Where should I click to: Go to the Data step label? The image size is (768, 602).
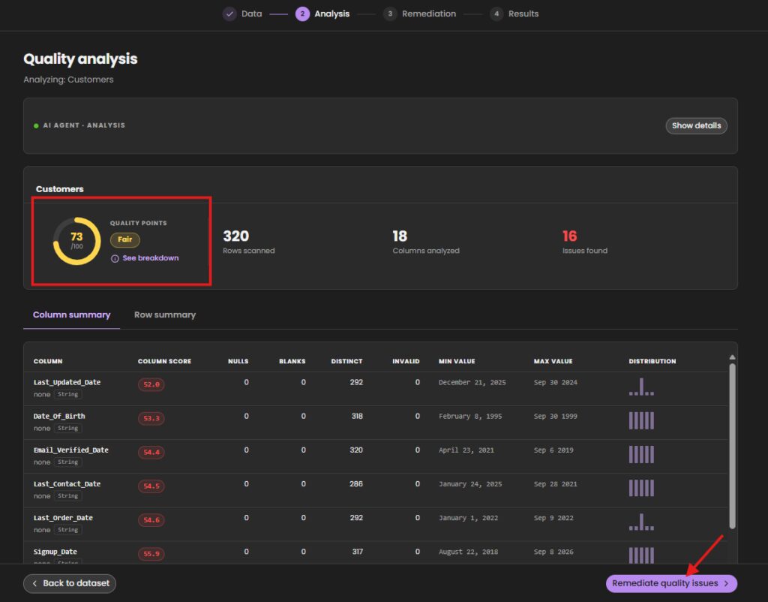pos(252,14)
